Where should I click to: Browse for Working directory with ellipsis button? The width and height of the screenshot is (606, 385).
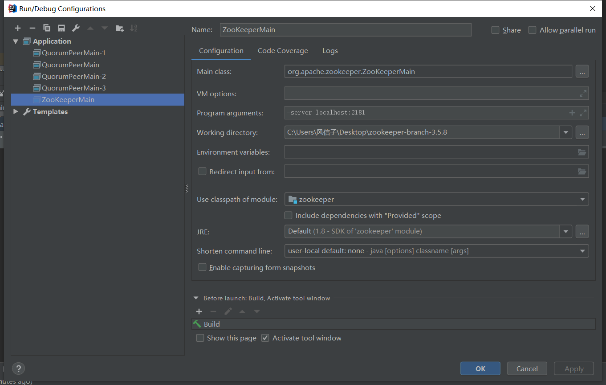click(x=582, y=132)
